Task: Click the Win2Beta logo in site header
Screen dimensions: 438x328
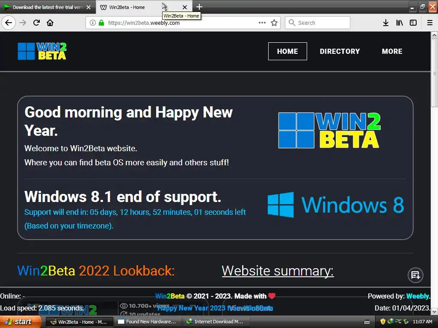Action: tap(42, 51)
